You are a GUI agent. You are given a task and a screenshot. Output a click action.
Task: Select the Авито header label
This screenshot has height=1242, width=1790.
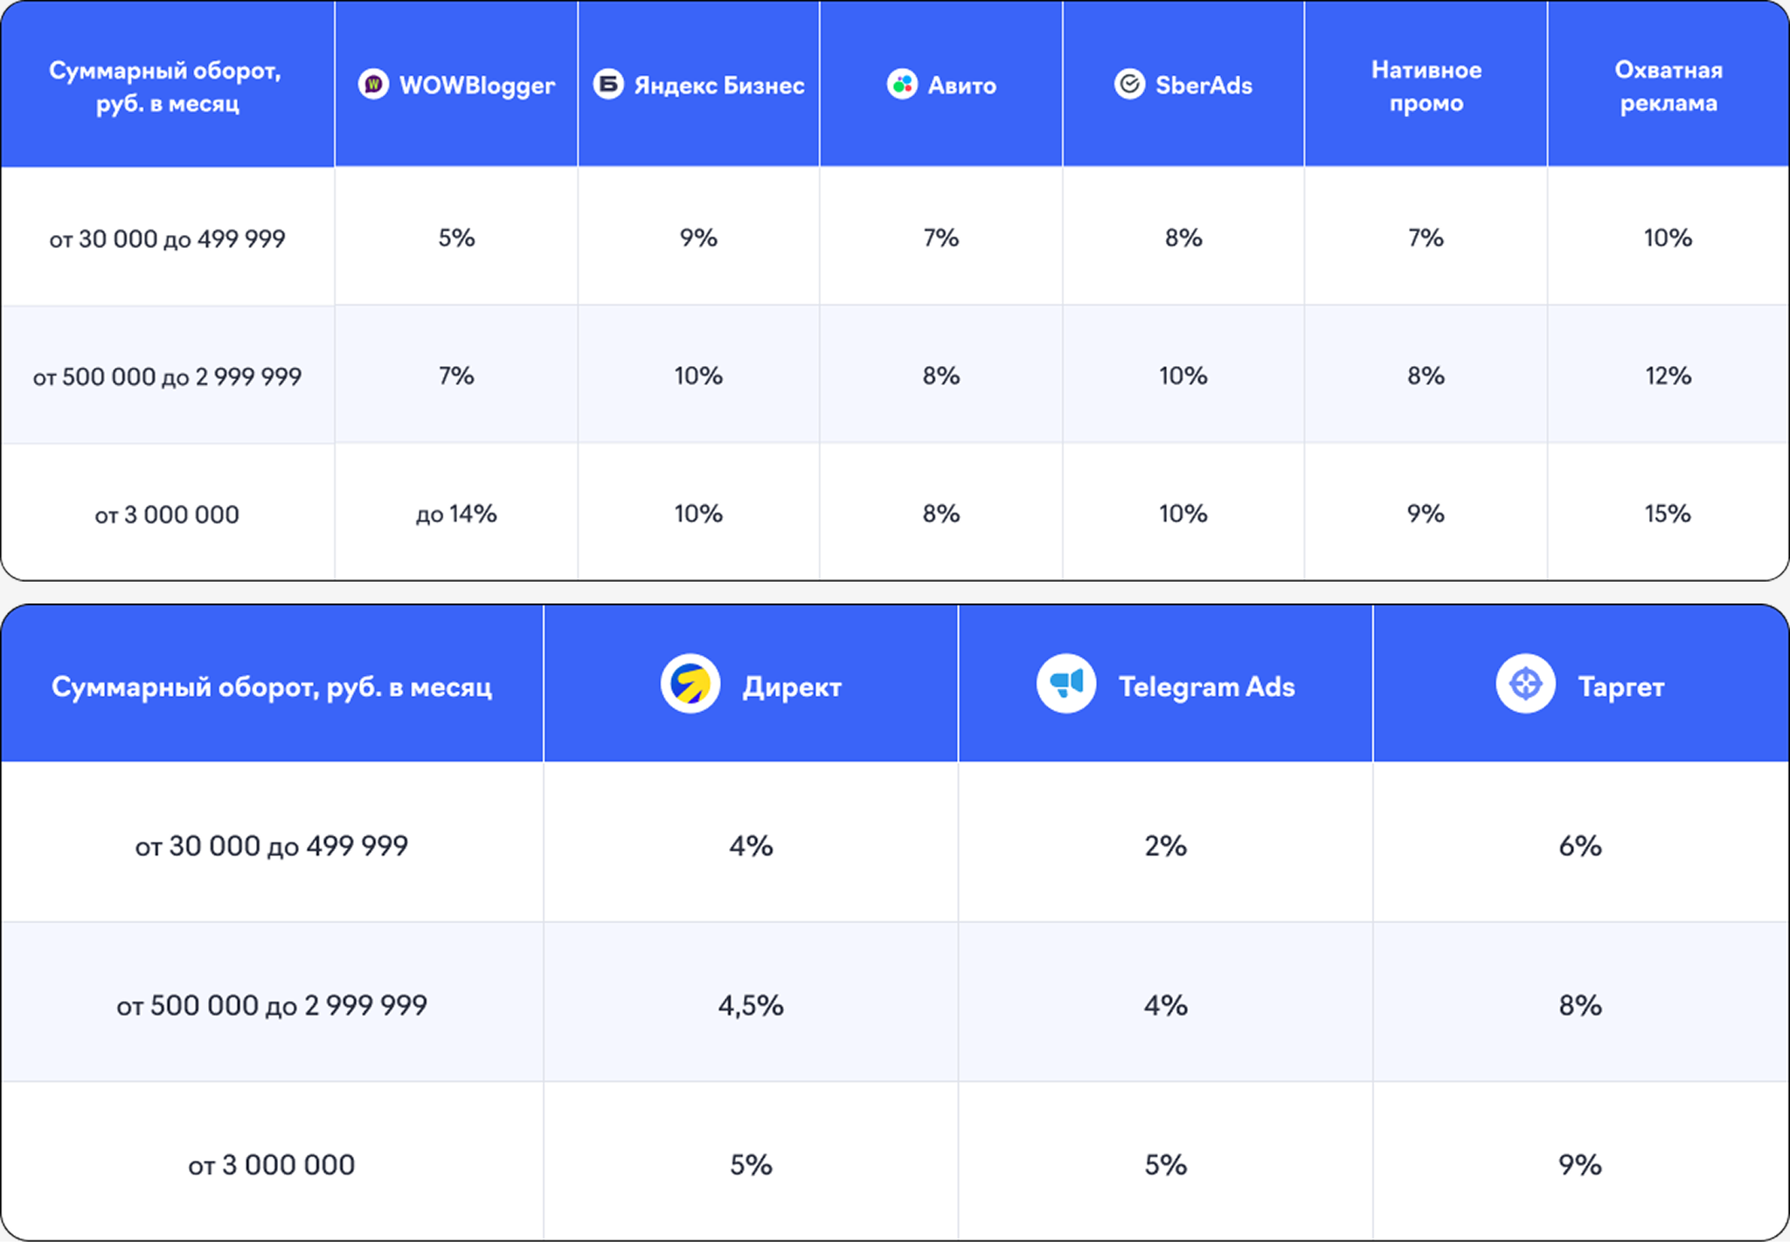pos(962,86)
